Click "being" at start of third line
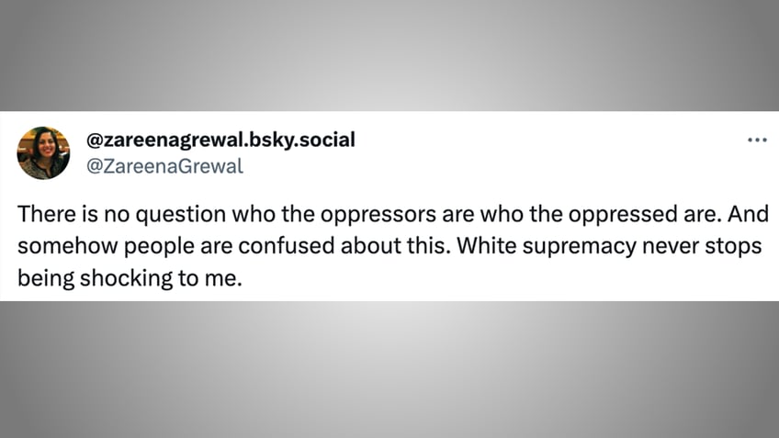Viewport: 779px width, 438px height. pos(46,278)
